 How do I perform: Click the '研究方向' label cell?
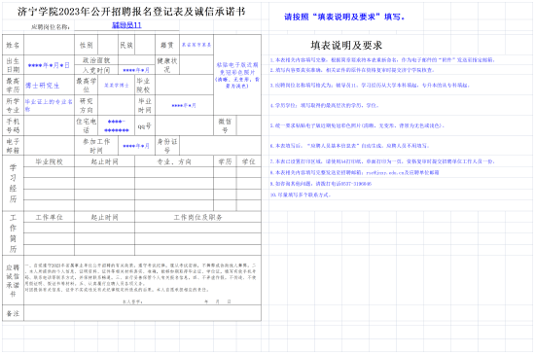[86, 105]
